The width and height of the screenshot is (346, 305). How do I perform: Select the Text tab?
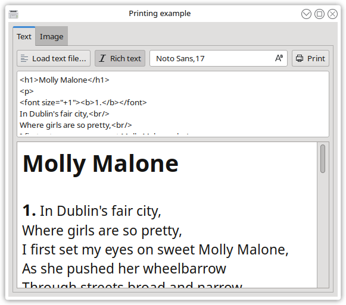tap(24, 36)
